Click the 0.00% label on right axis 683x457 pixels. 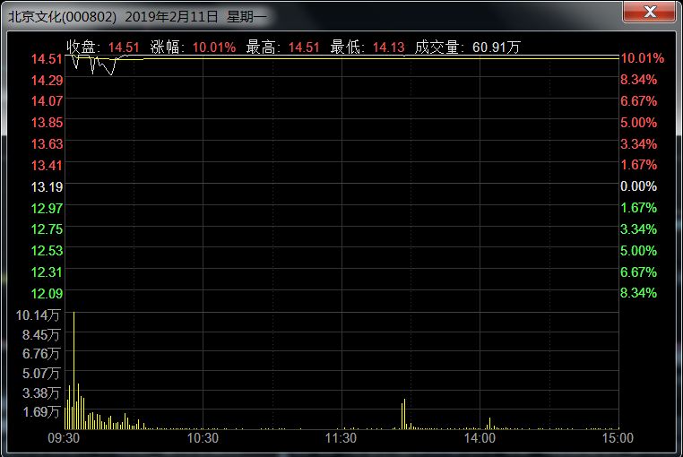pyautogui.click(x=638, y=186)
